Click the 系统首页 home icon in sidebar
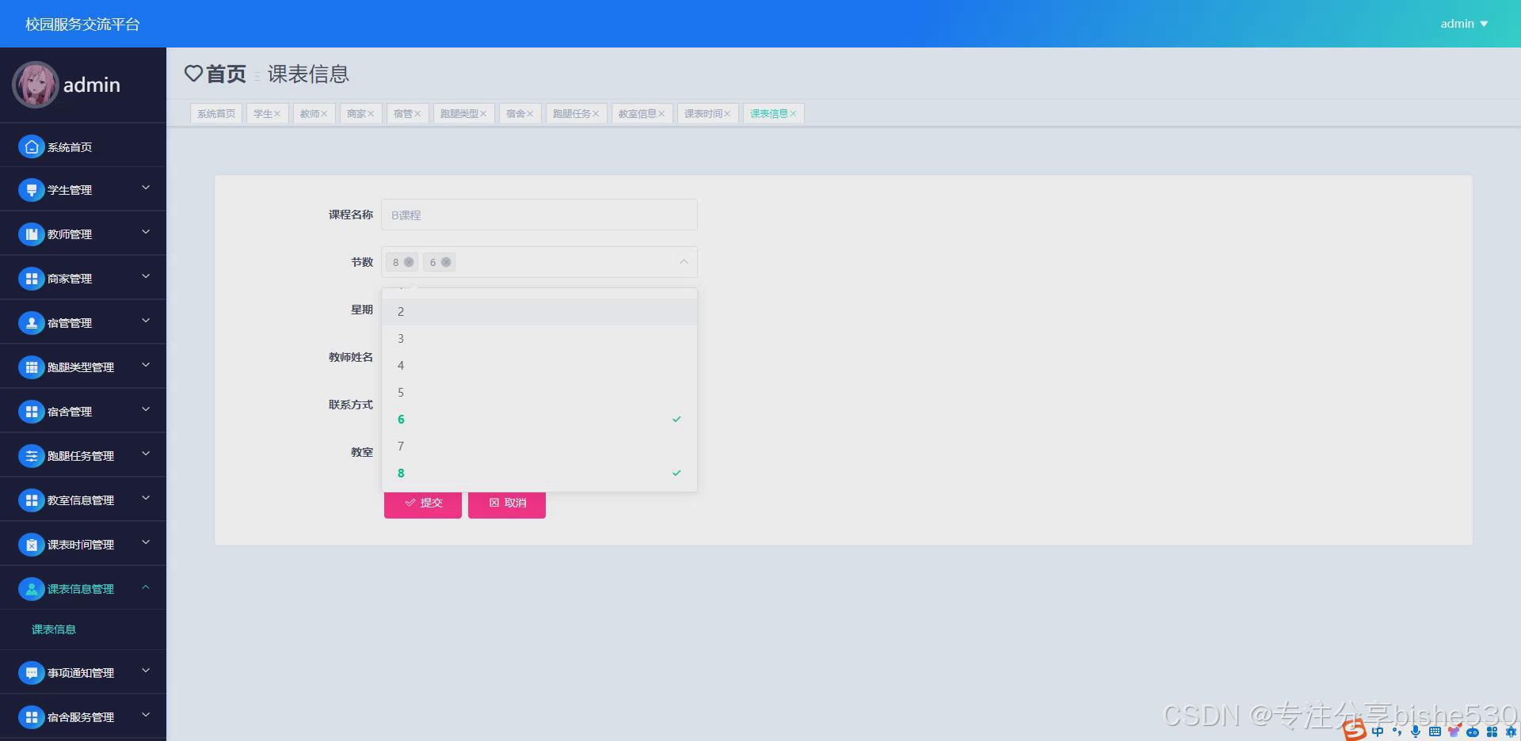Image resolution: width=1521 pixels, height=741 pixels. click(x=31, y=146)
